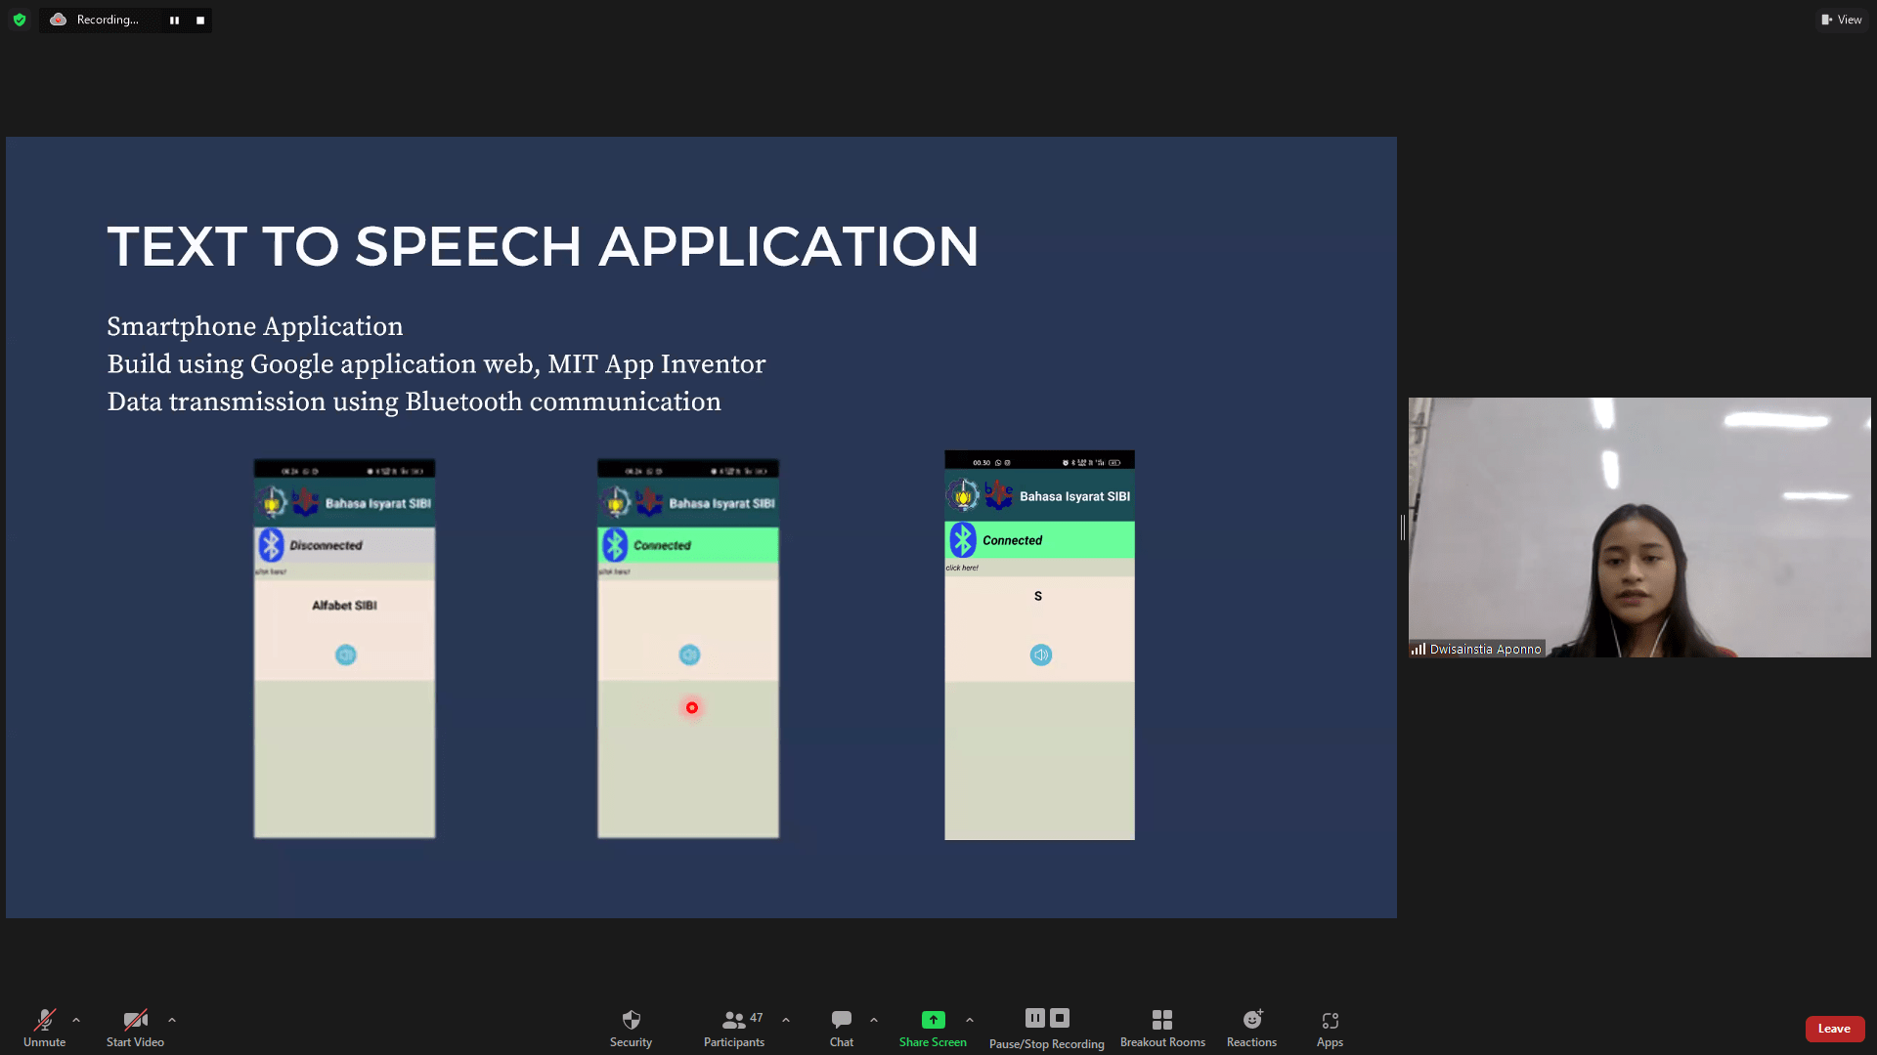
Task: Select Dwisainstia Aponno's video thumbnail
Action: tap(1639, 527)
